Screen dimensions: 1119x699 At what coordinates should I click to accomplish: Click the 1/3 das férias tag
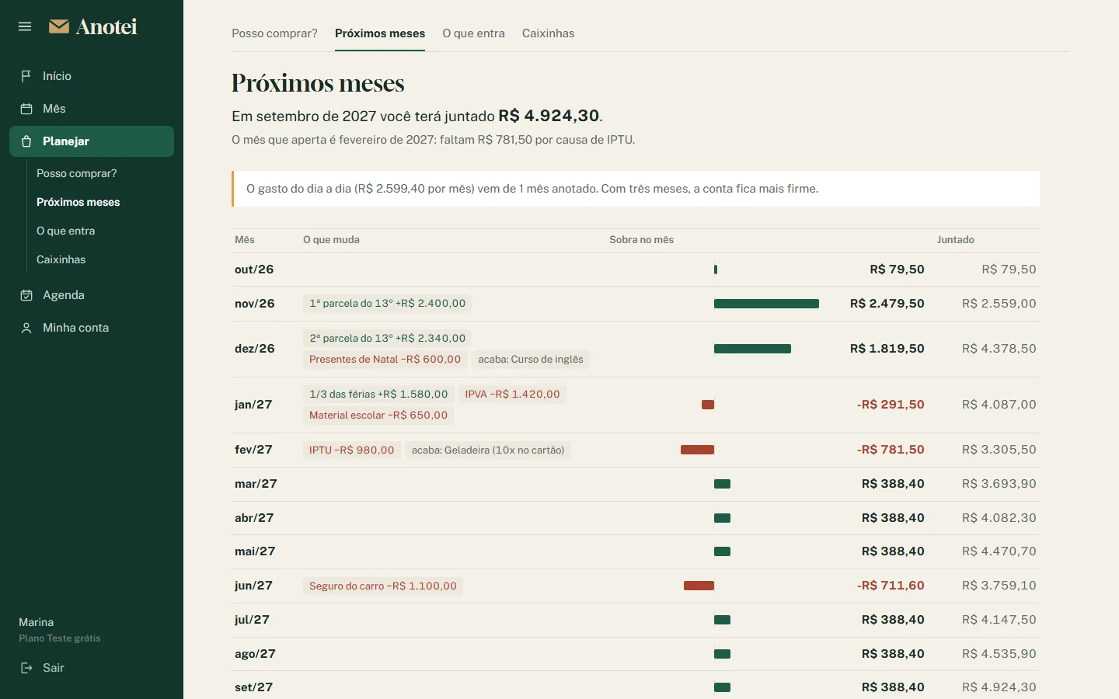pyautogui.click(x=378, y=395)
